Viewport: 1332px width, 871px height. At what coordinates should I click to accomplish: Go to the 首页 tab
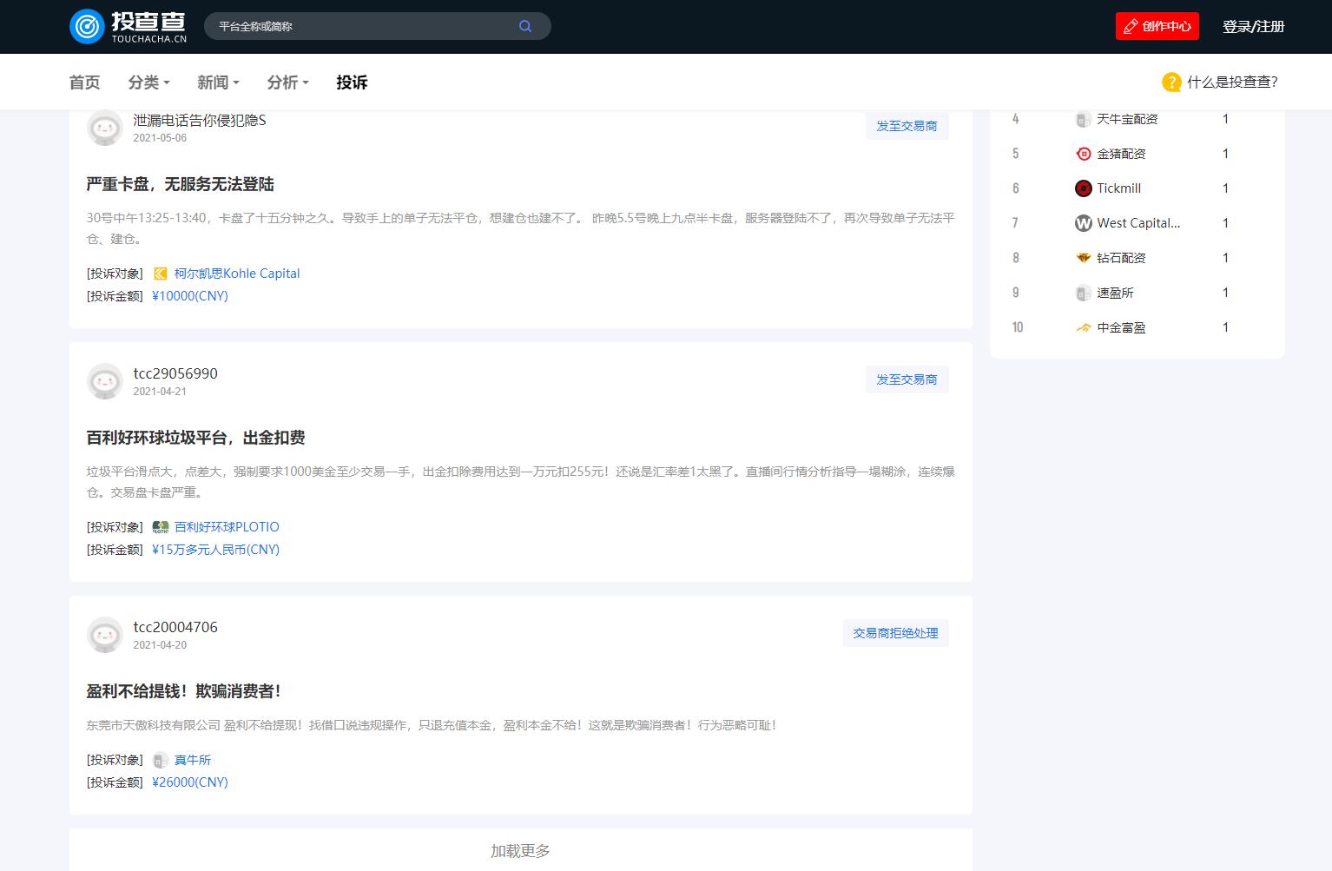click(84, 82)
